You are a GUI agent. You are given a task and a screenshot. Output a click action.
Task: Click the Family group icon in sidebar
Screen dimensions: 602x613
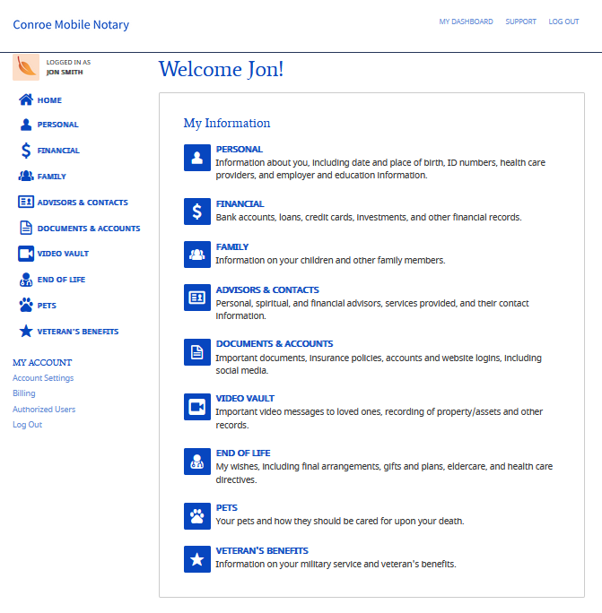26,176
